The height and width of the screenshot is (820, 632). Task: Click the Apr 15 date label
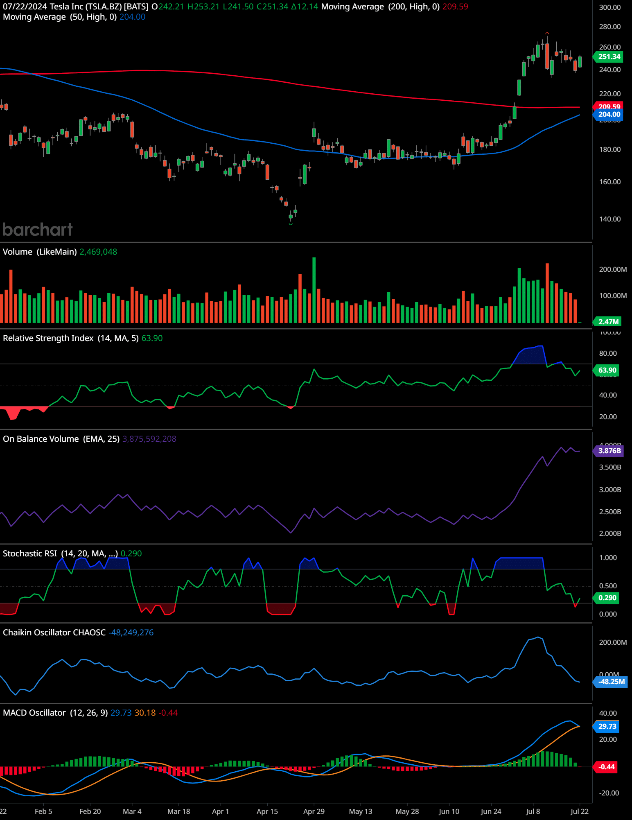click(x=267, y=811)
